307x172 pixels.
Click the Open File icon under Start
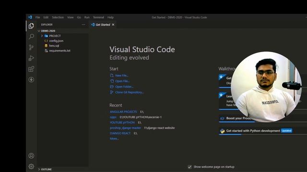point(112,81)
